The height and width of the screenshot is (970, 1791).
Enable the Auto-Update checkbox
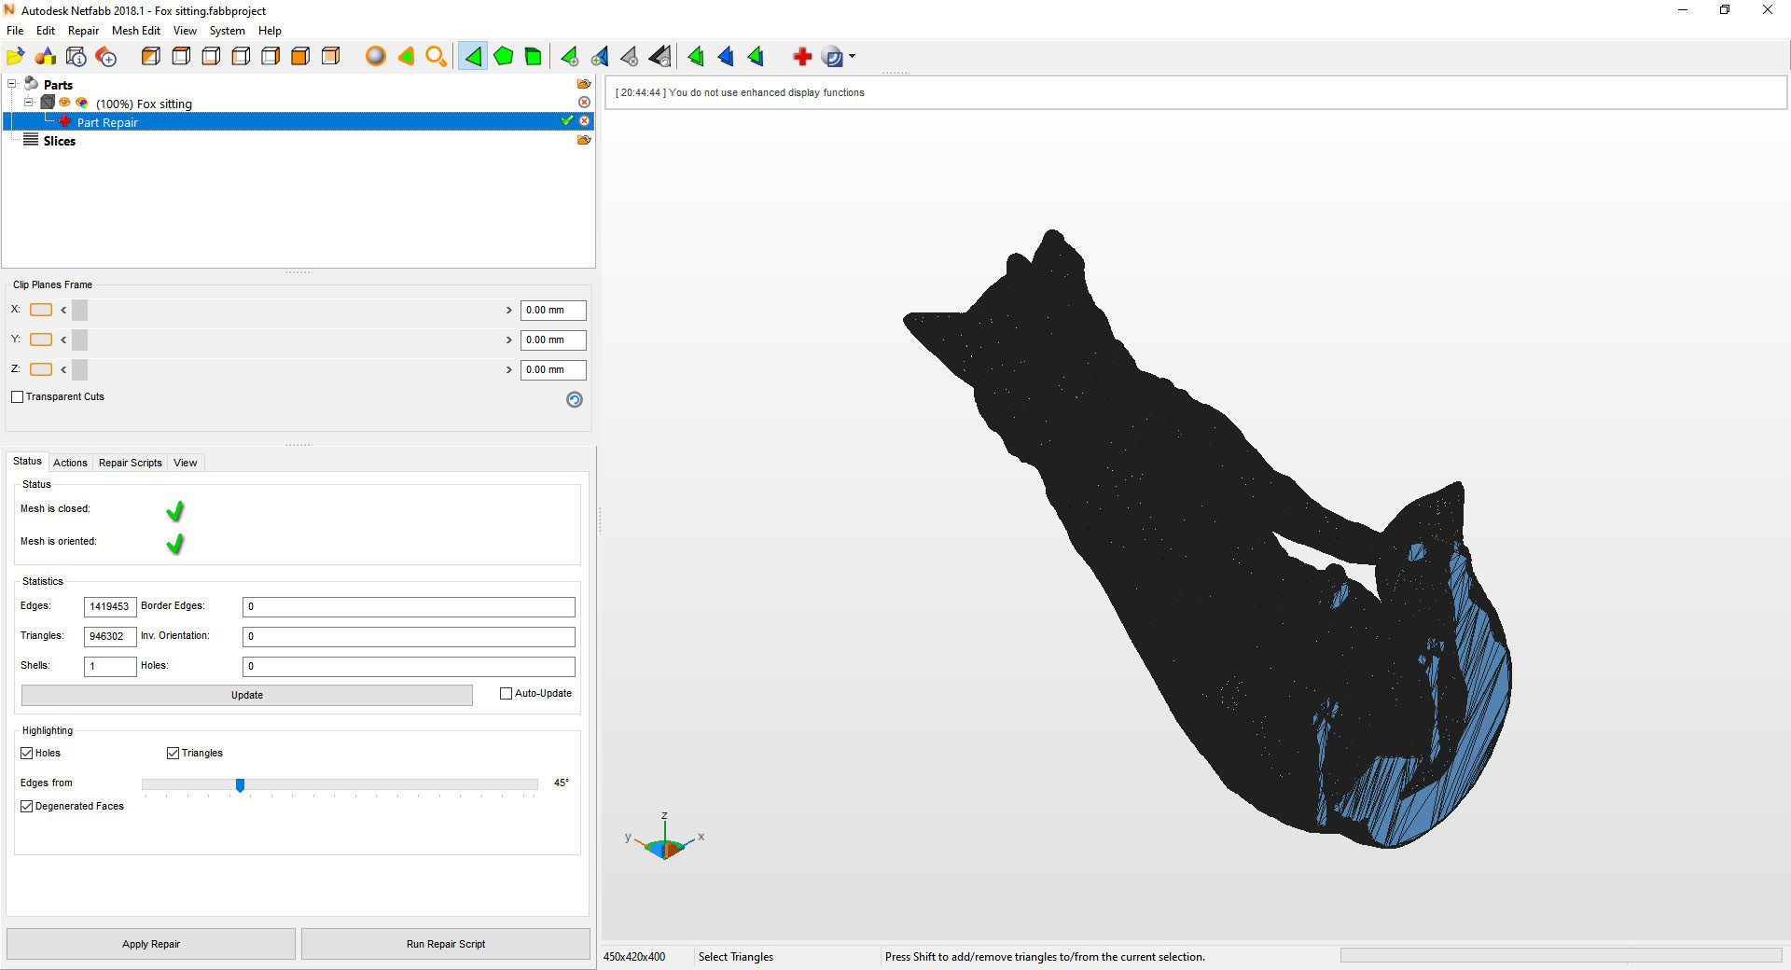(x=507, y=694)
